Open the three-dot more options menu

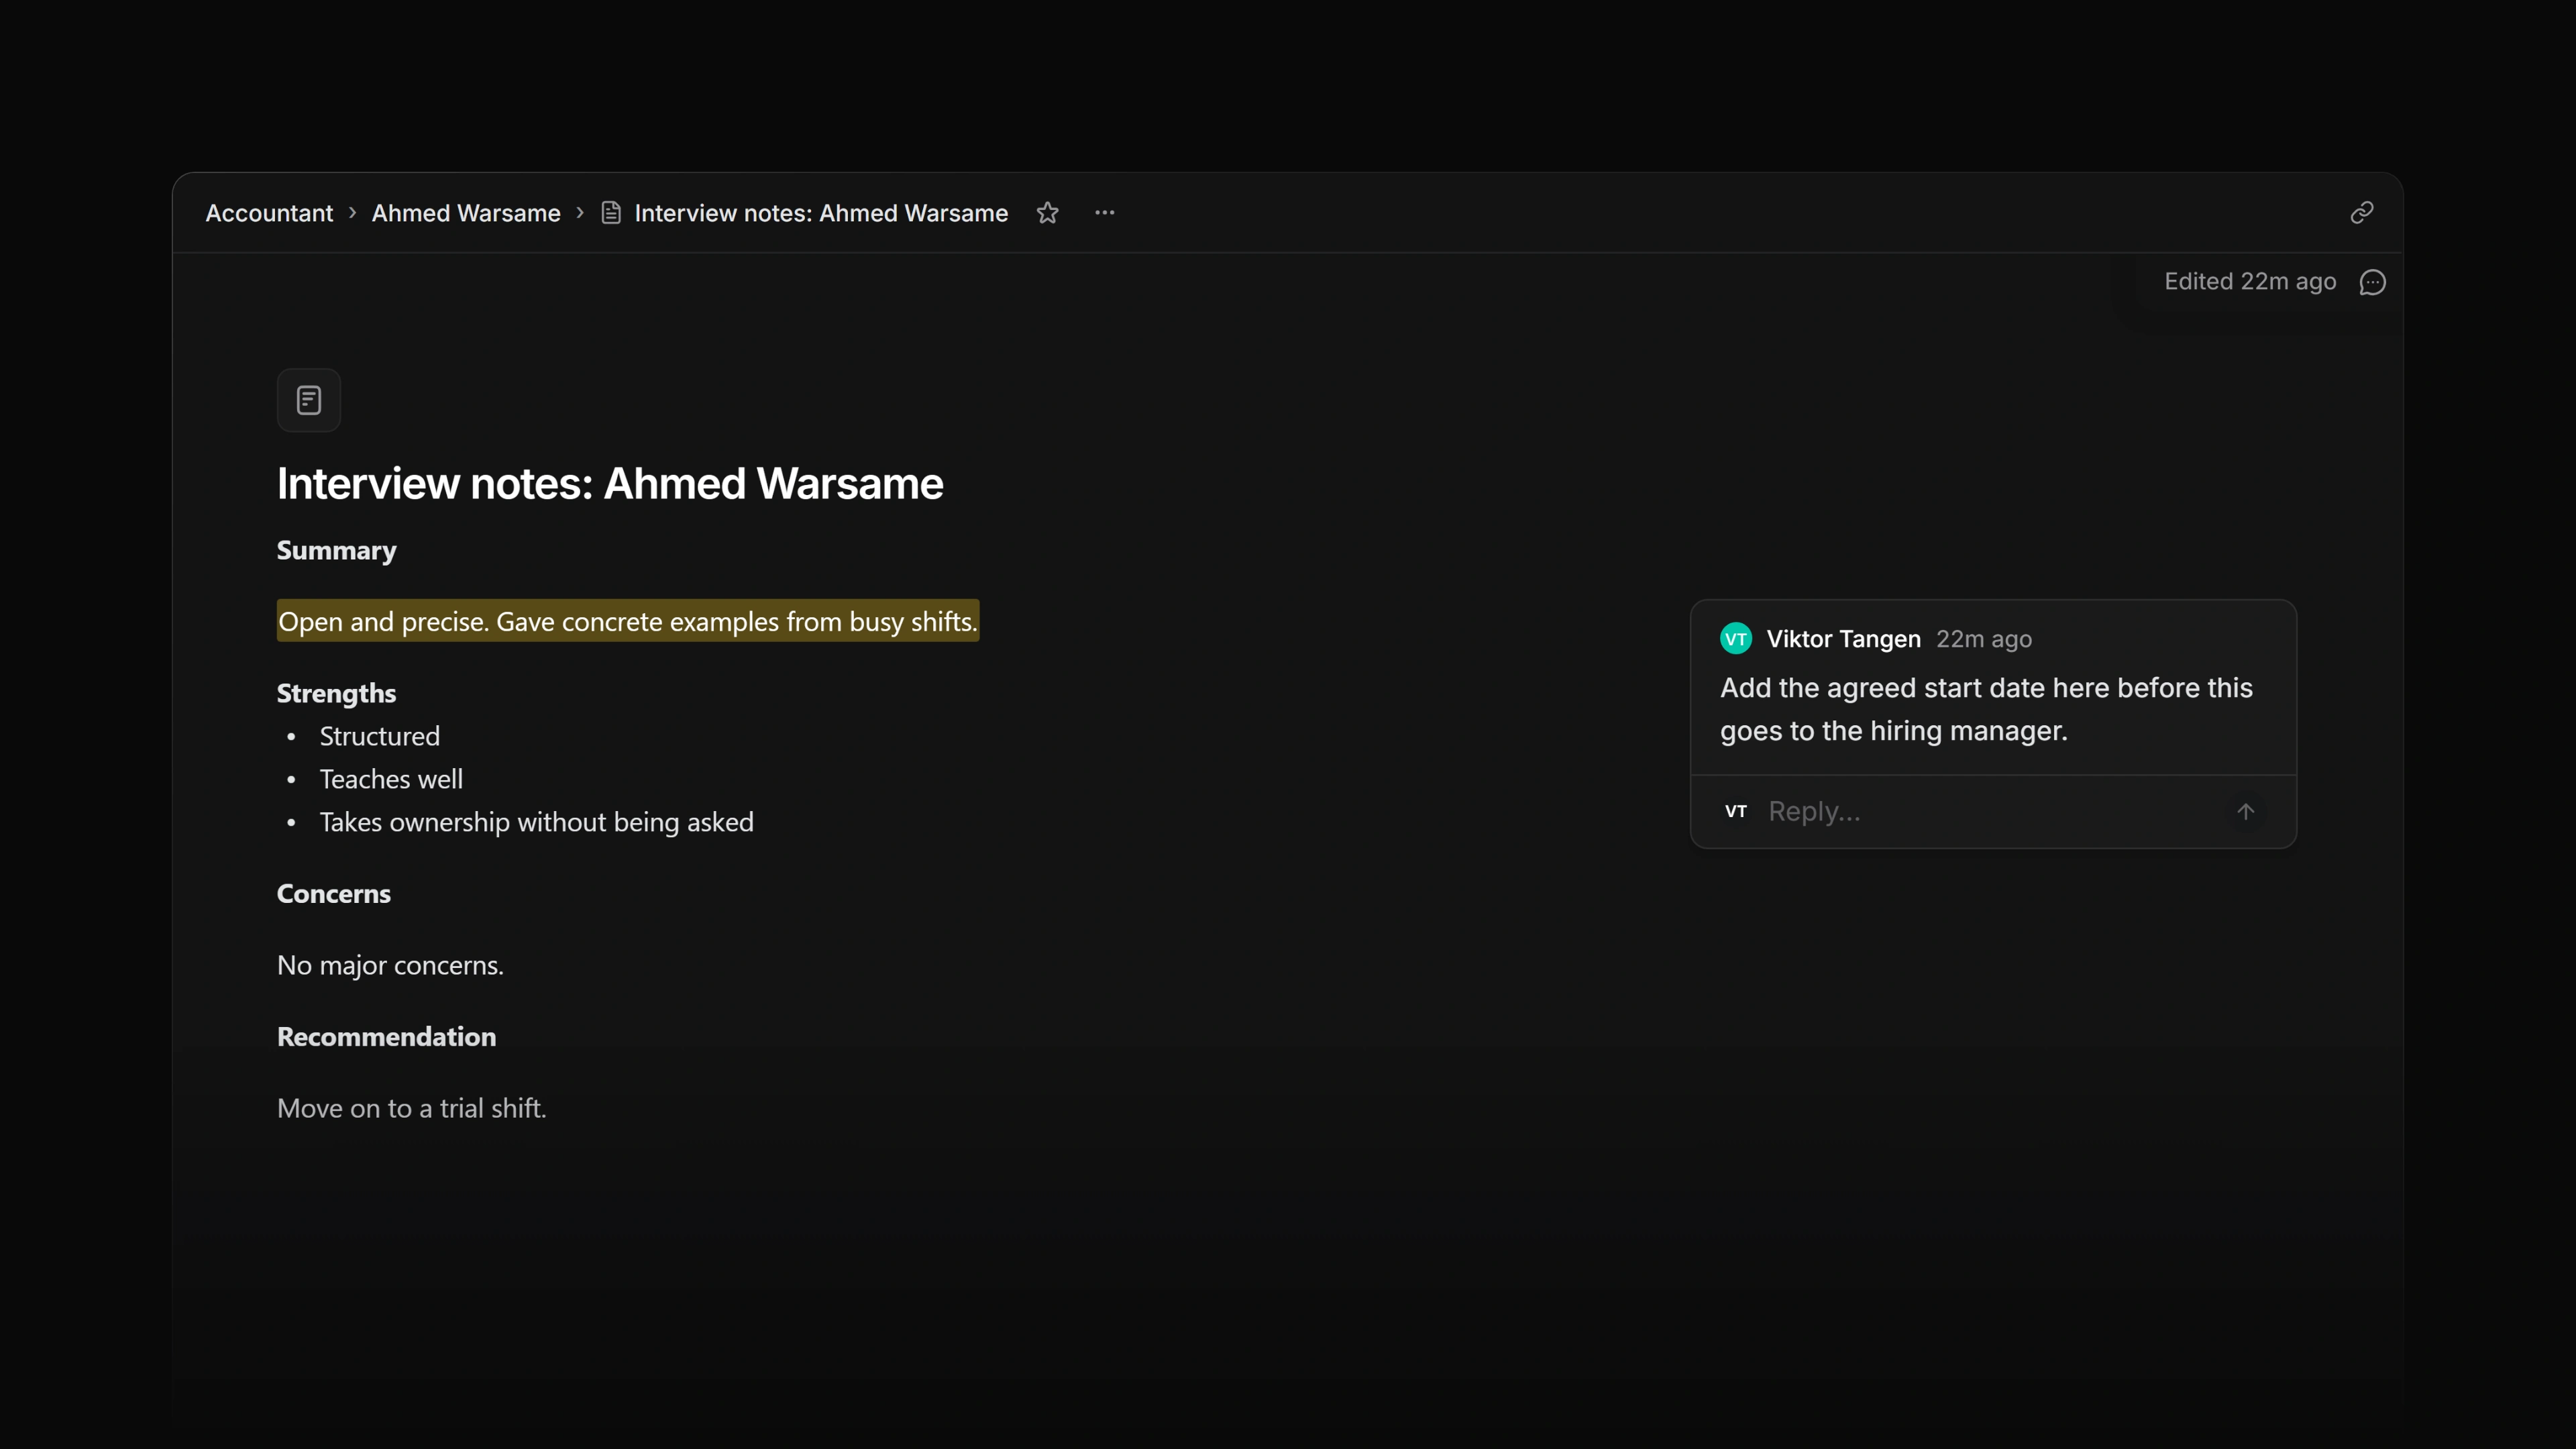point(1104,213)
